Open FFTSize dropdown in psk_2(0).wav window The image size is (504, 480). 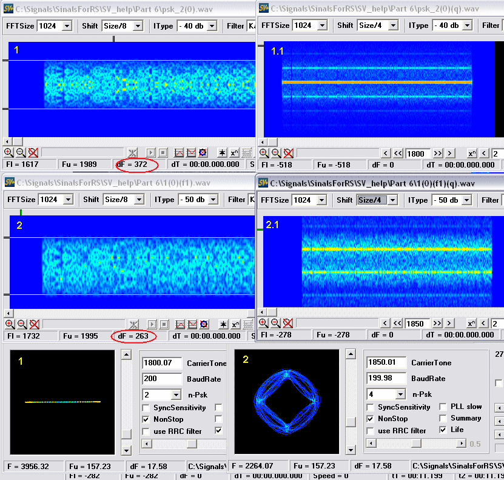(67, 25)
